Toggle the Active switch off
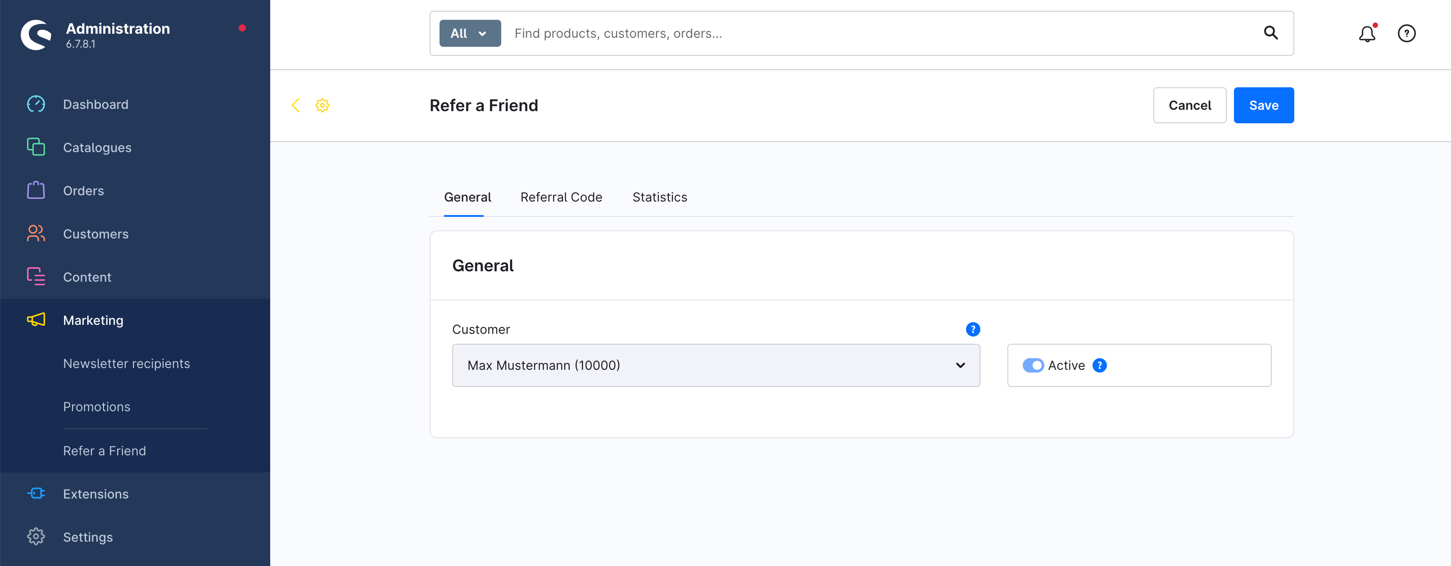The height and width of the screenshot is (566, 1451). coord(1033,365)
